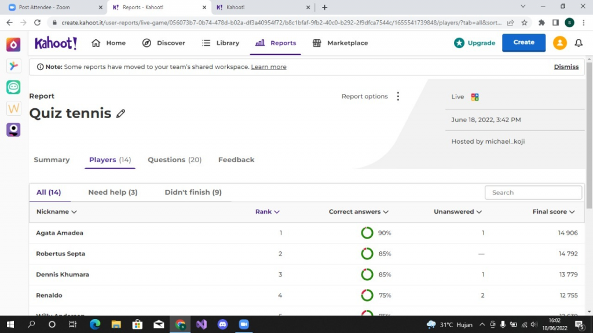Screen dimensions: 593x333
Task: Open the purple face app in left sidebar
Action: (13, 129)
